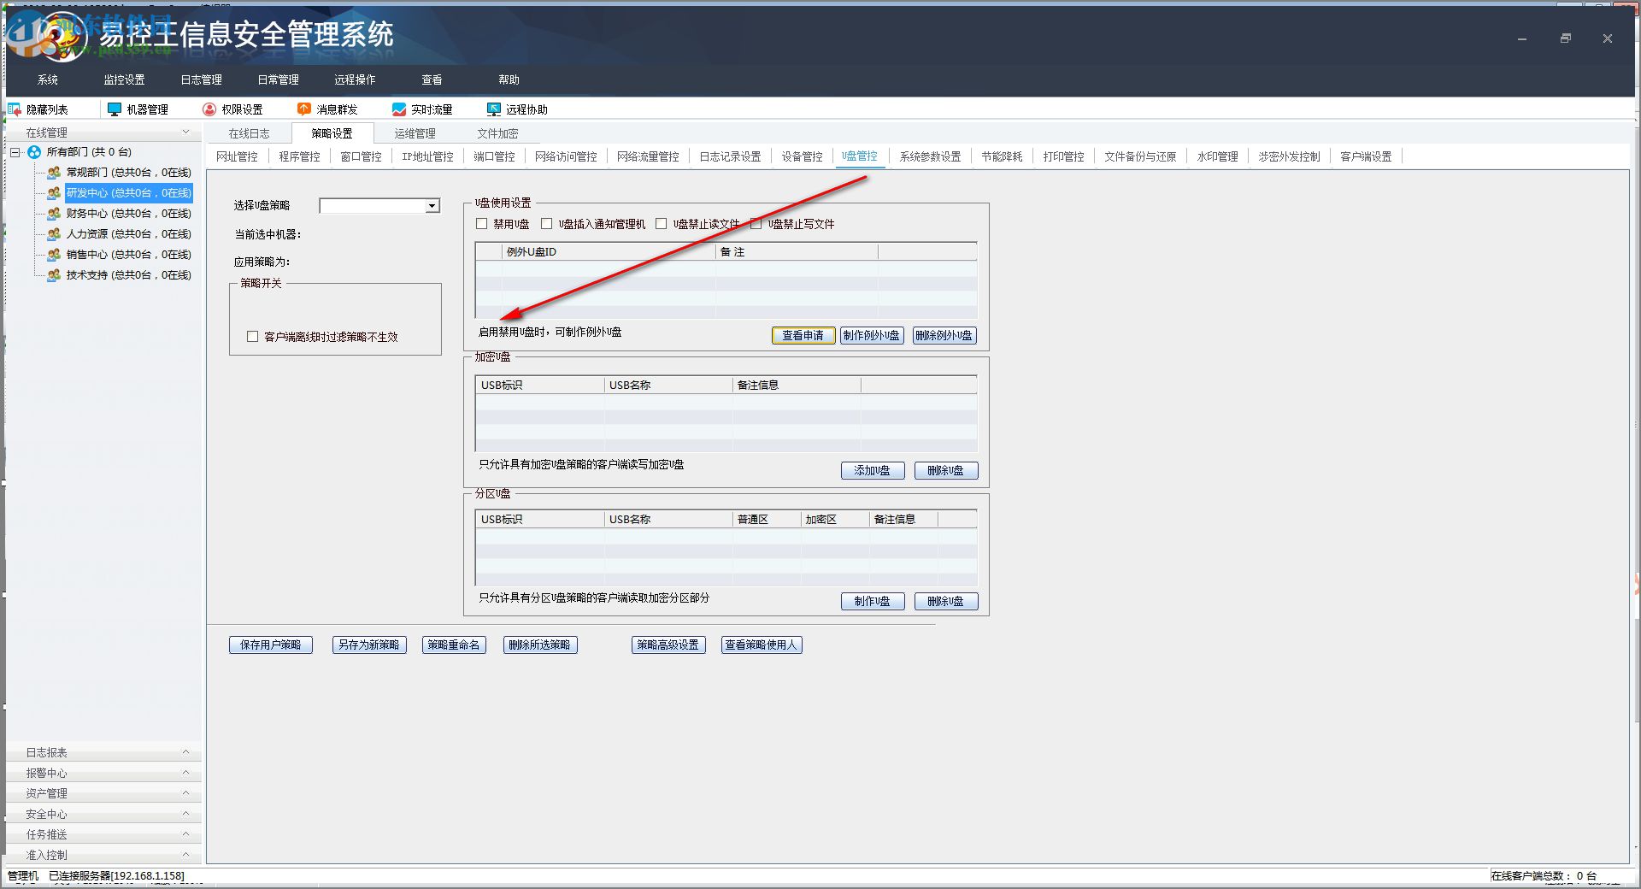Screen dimensions: 1641x889
Task: Open the 日常管理 menu
Action: pos(279,79)
